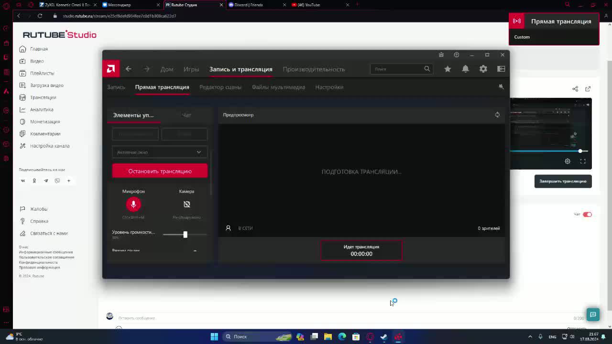The width and height of the screenshot is (612, 344).
Task: Enter fullscreen on Rutube player
Action: pos(583,161)
